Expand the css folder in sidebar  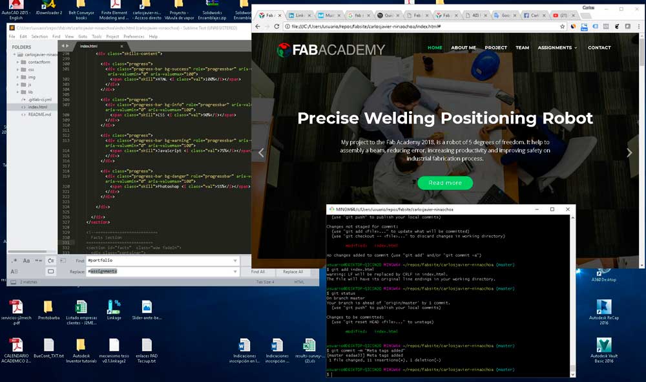coord(17,70)
